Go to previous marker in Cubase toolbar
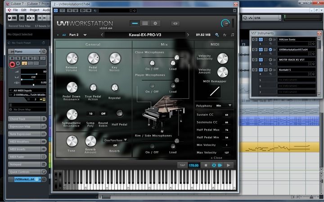The image size is (324, 202). 40,18
